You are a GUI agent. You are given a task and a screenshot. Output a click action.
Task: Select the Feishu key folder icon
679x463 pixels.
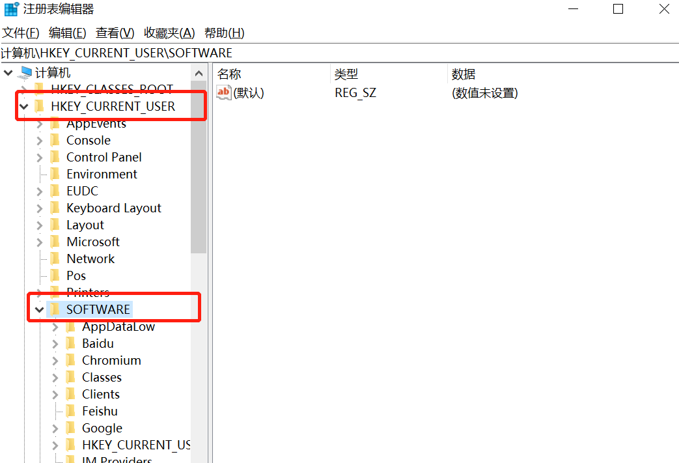[72, 410]
